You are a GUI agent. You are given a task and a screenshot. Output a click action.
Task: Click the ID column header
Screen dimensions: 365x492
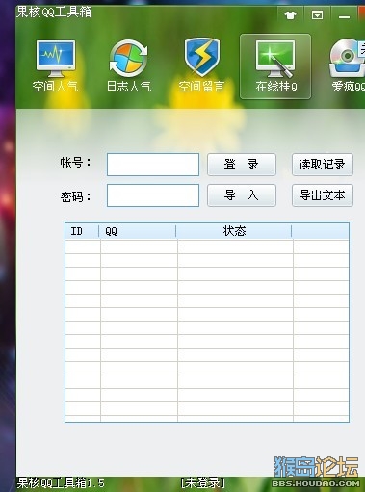point(82,231)
